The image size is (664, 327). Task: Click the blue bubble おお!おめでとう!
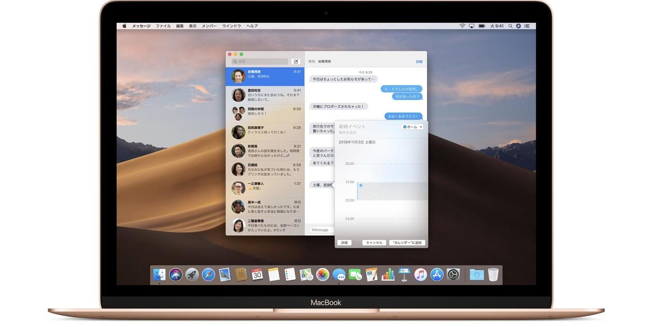coord(403,116)
